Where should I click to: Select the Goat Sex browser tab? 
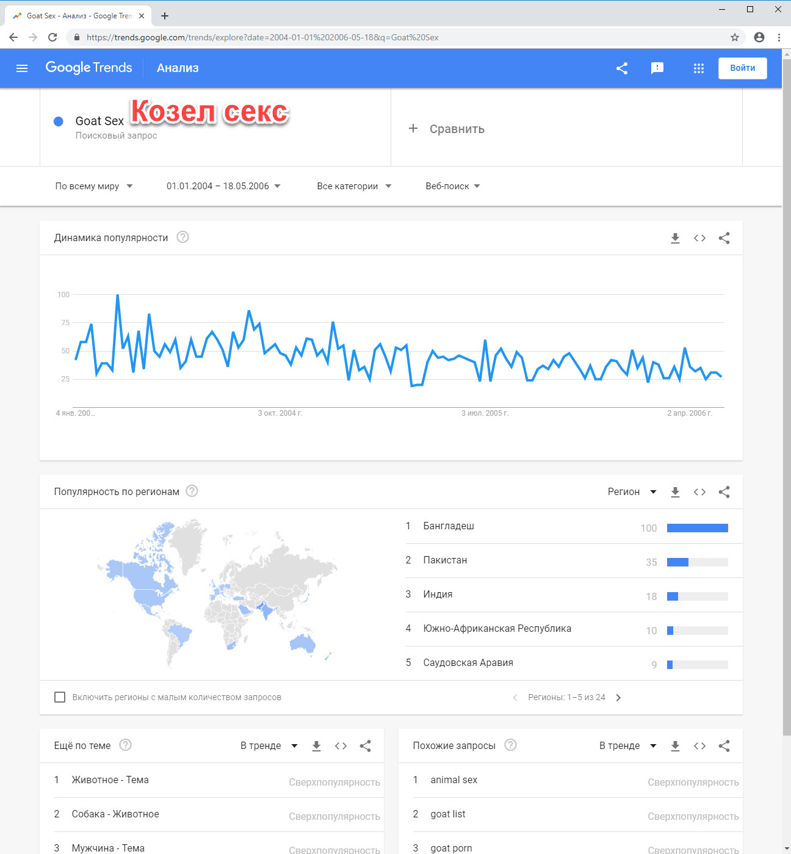click(x=78, y=16)
